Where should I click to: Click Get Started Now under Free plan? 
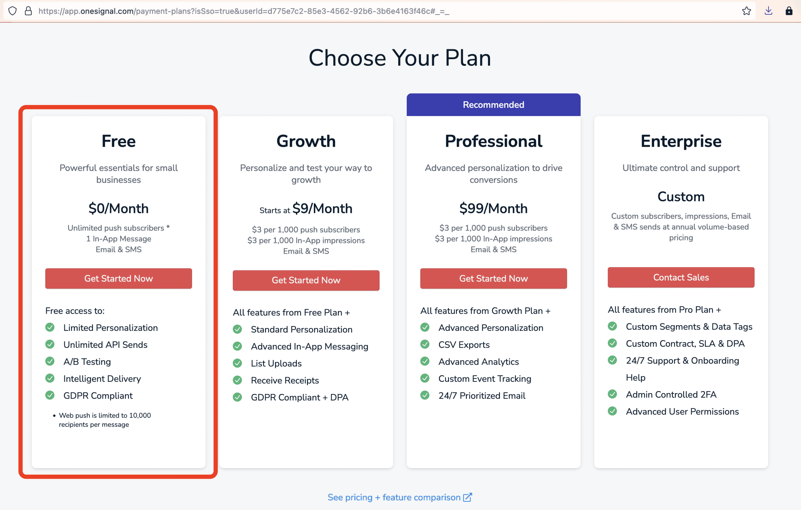click(x=118, y=279)
